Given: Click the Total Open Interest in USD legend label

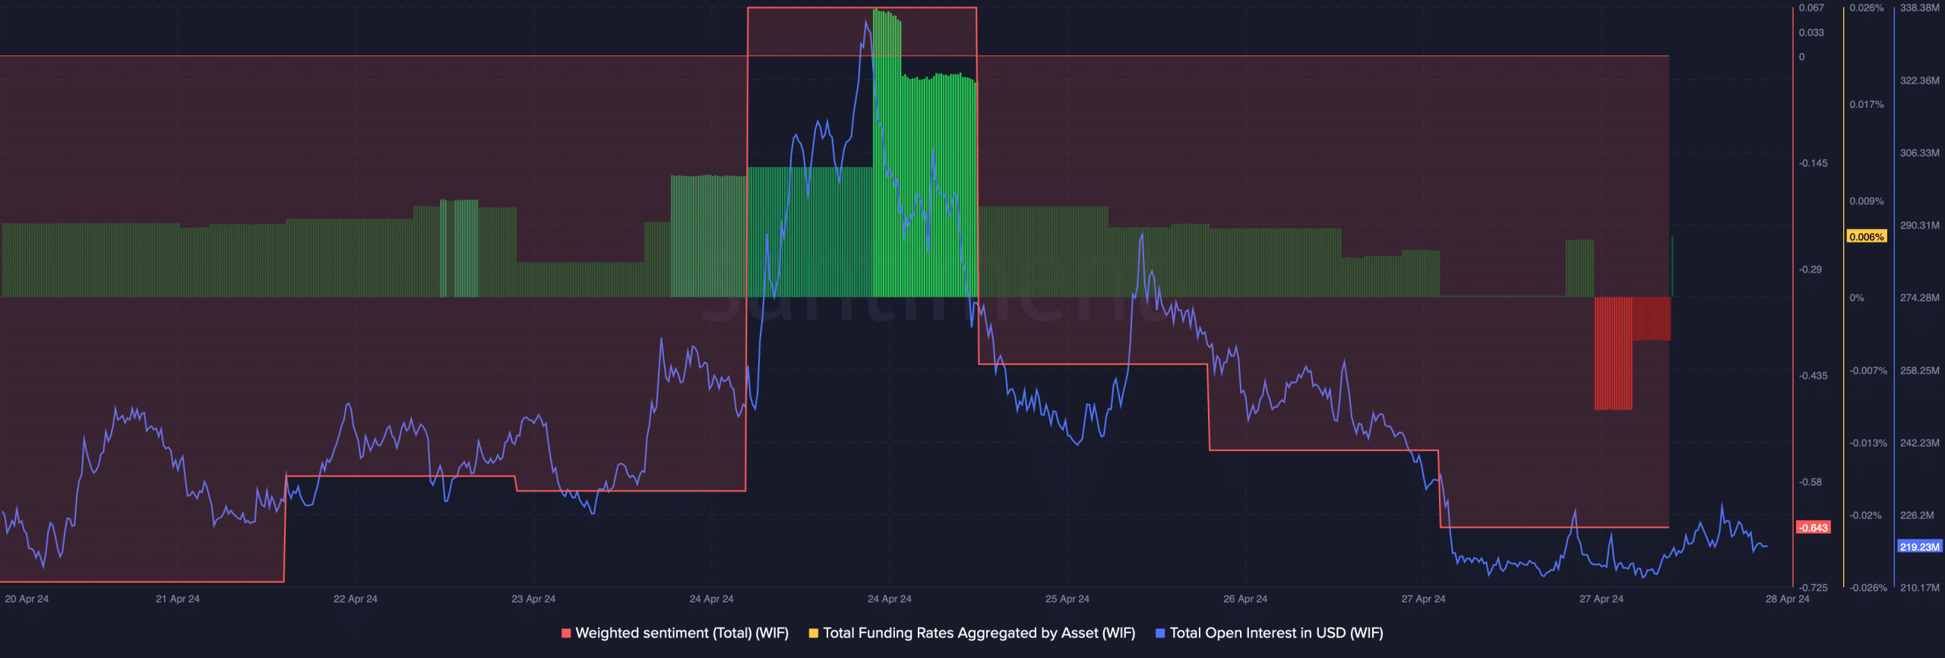Looking at the screenshot, I should point(1276,633).
